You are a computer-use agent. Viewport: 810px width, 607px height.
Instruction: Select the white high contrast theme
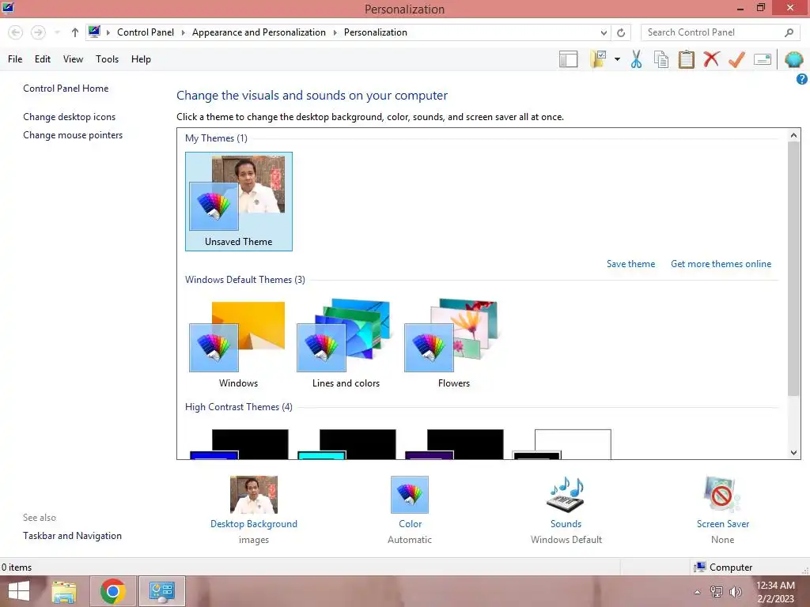(562, 444)
